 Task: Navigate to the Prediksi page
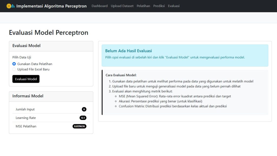[159, 6]
